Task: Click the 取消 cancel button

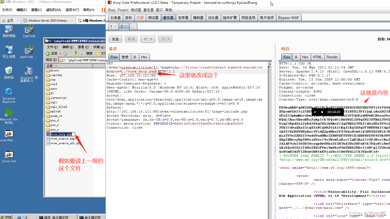Action: (x=131, y=39)
